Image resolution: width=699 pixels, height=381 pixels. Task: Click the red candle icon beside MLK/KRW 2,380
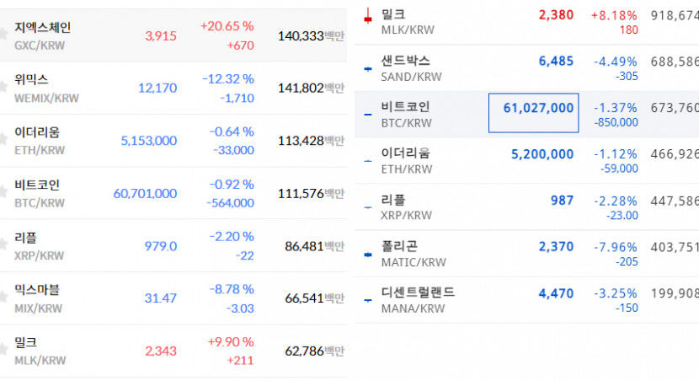click(368, 16)
